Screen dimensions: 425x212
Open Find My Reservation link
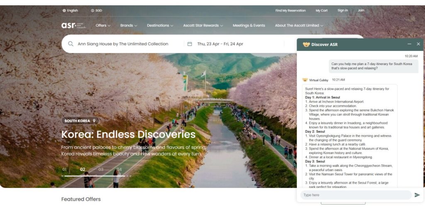[290, 11]
